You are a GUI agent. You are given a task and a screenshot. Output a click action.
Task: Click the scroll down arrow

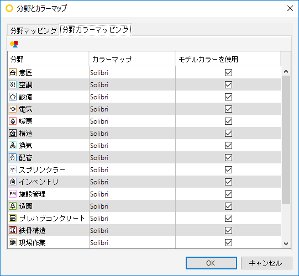[x=286, y=243]
